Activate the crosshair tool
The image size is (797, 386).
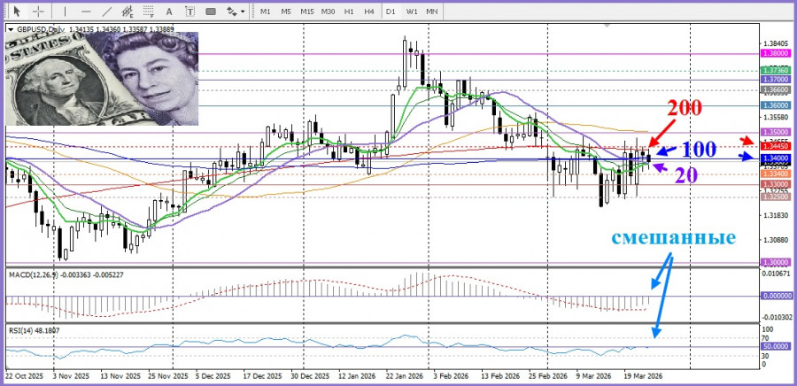40,12
